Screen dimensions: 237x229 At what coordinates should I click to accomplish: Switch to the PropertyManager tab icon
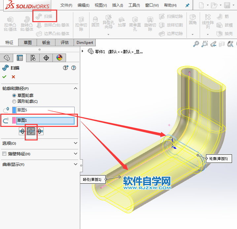coord(20,58)
